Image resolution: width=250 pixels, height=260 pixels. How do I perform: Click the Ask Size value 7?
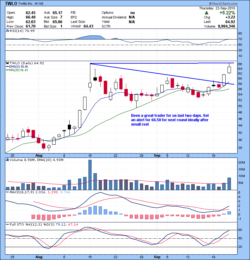pos(61,17)
